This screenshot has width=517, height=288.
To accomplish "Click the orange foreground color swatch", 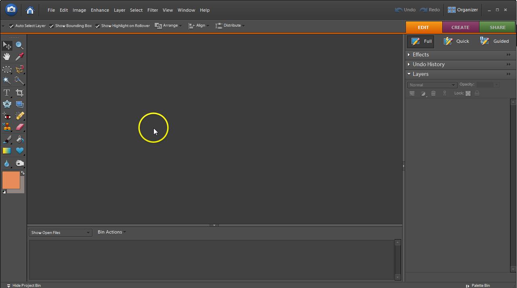I will (x=11, y=180).
